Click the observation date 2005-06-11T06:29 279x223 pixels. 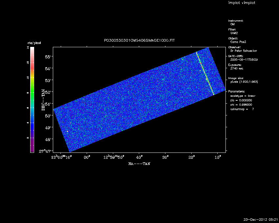coord(244,60)
